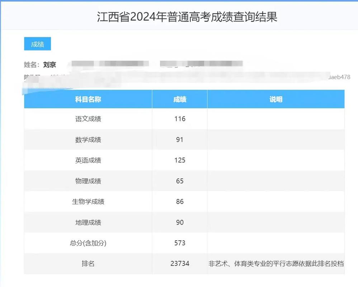Click the 科目名称 column header
The width and height of the screenshot is (358, 287).
88,99
